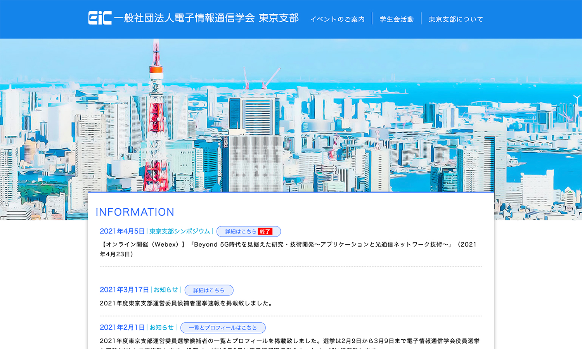
Task: Click the EiC logo icon in header
Action: click(100, 18)
